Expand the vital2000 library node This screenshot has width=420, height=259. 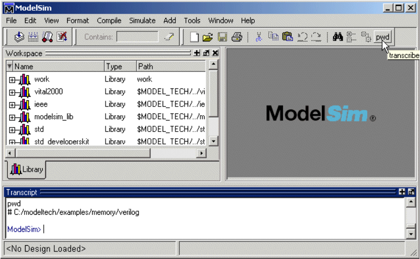12,92
